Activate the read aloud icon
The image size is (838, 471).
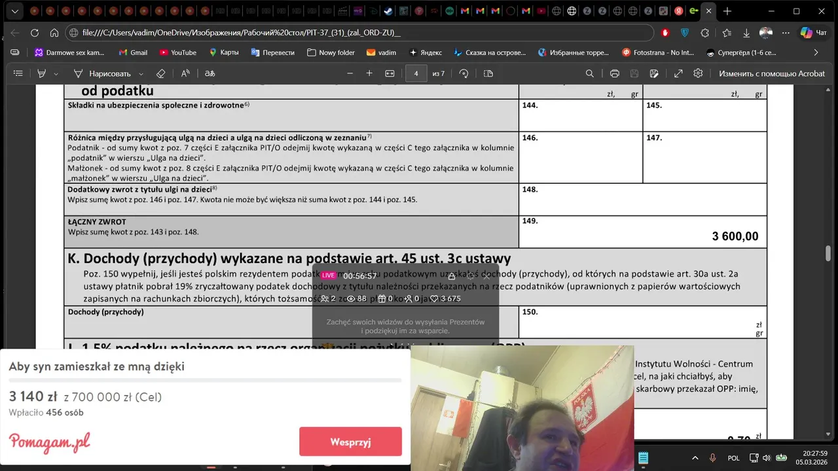(186, 74)
